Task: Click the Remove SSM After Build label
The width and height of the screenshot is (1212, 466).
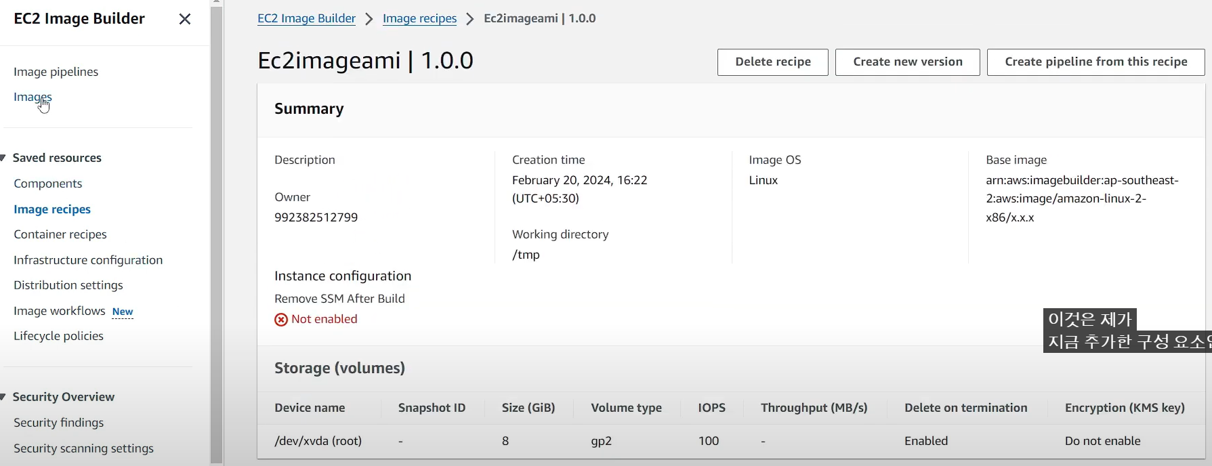Action: tap(339, 299)
